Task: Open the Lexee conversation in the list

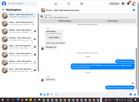Action: pos(19,70)
